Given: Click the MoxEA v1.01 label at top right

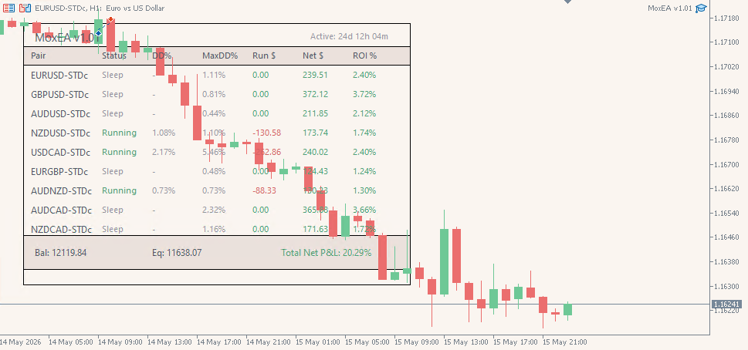Looking at the screenshot, I should coord(670,8).
